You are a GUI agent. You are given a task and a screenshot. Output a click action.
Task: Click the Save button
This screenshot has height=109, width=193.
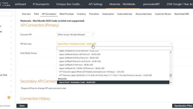click(x=22, y=106)
